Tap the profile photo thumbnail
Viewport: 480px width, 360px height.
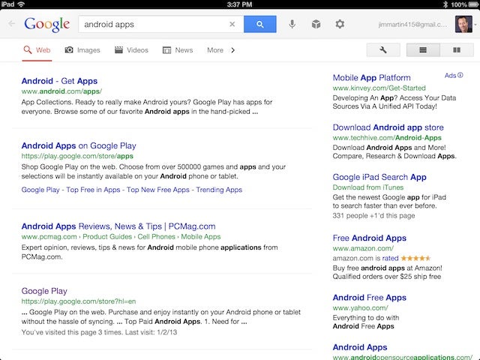[463, 24]
